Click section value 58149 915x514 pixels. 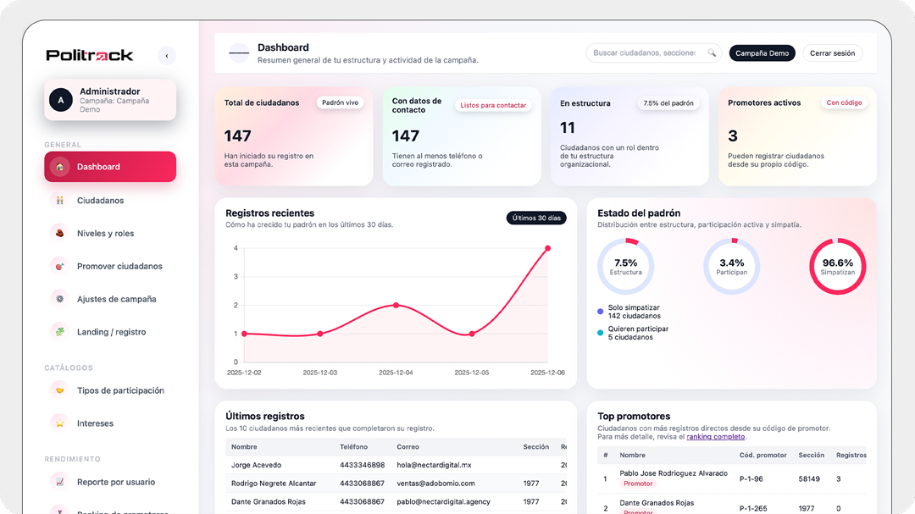809,479
